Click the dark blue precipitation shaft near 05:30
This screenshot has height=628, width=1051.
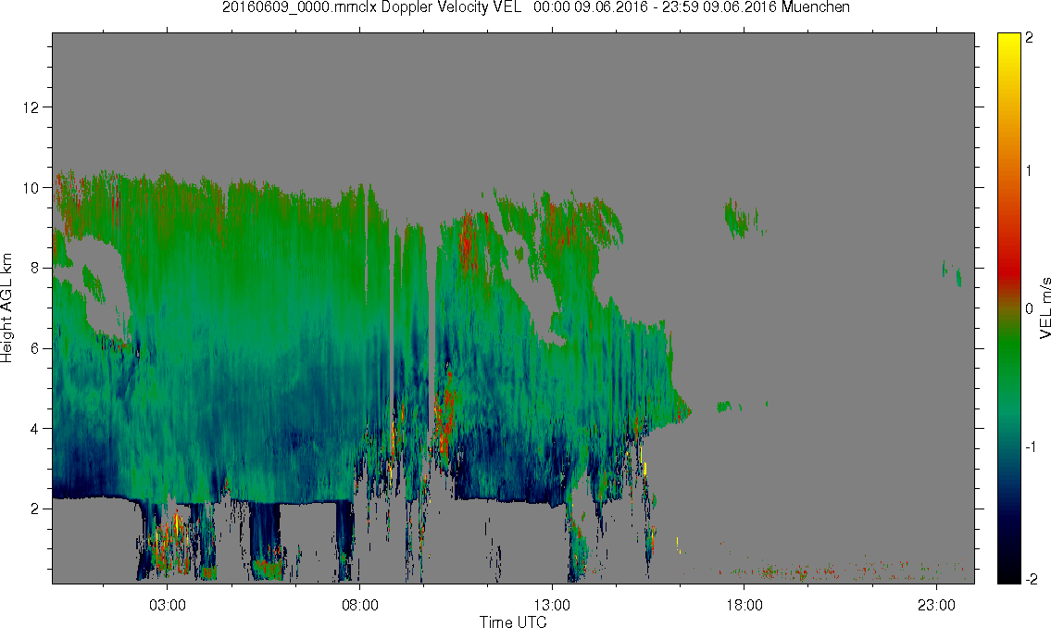[265, 539]
